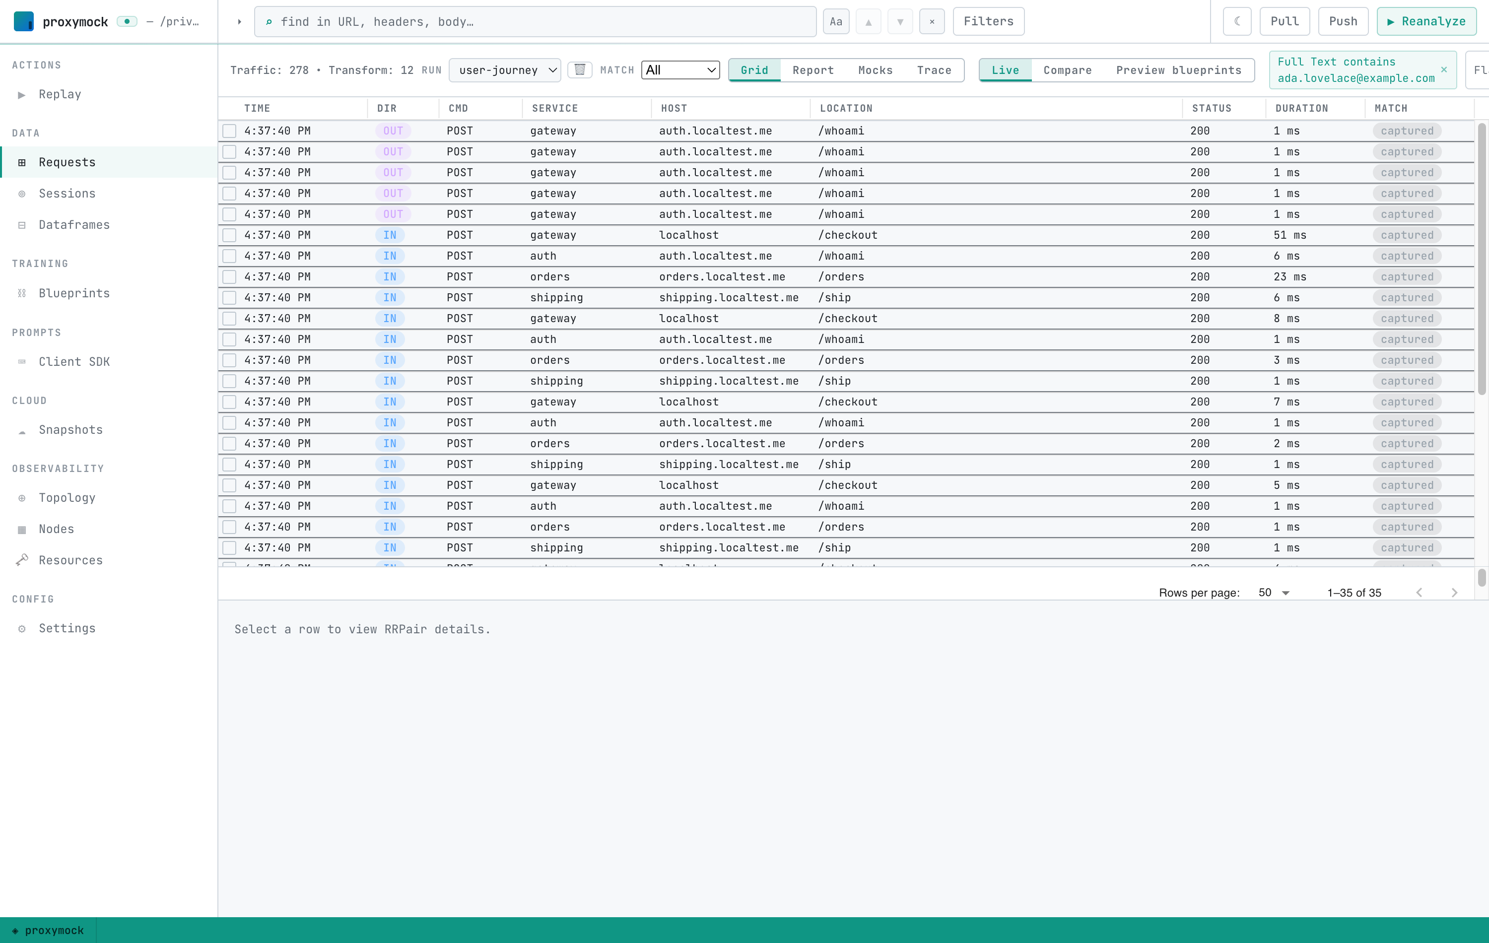Go to next search match arrow
This screenshot has width=1489, height=943.
900,22
